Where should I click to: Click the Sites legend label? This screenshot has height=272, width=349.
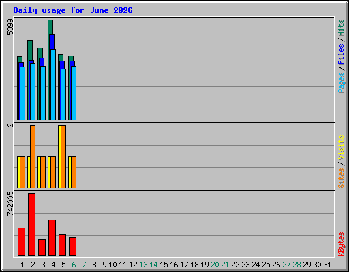342,178
